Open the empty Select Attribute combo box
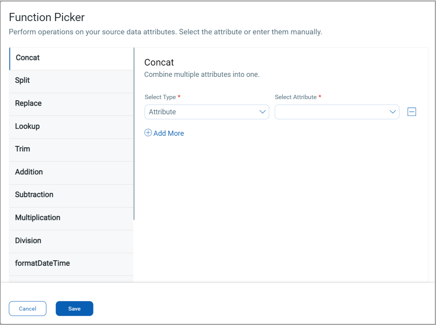The width and height of the screenshot is (436, 325). coord(333,112)
